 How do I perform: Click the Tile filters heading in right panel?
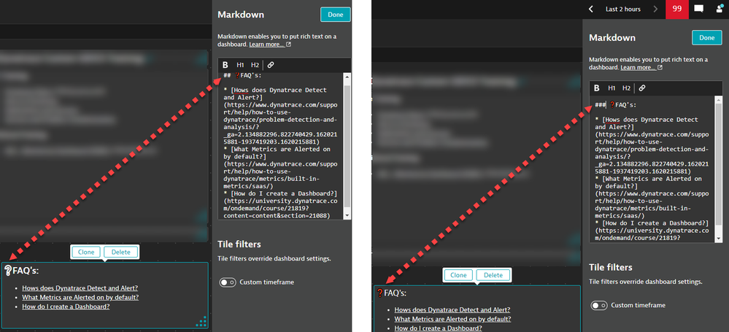[x=611, y=267]
